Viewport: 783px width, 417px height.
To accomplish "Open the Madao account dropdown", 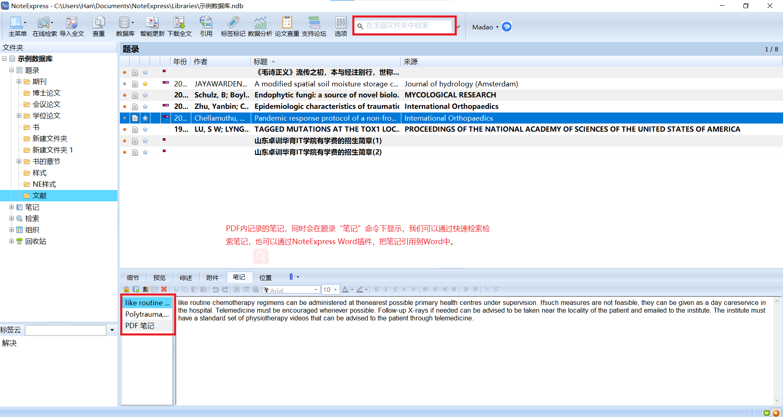I will point(497,27).
